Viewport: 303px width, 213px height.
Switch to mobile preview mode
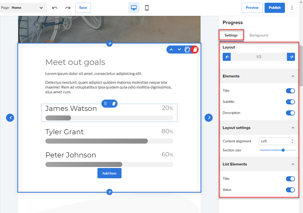point(147,8)
